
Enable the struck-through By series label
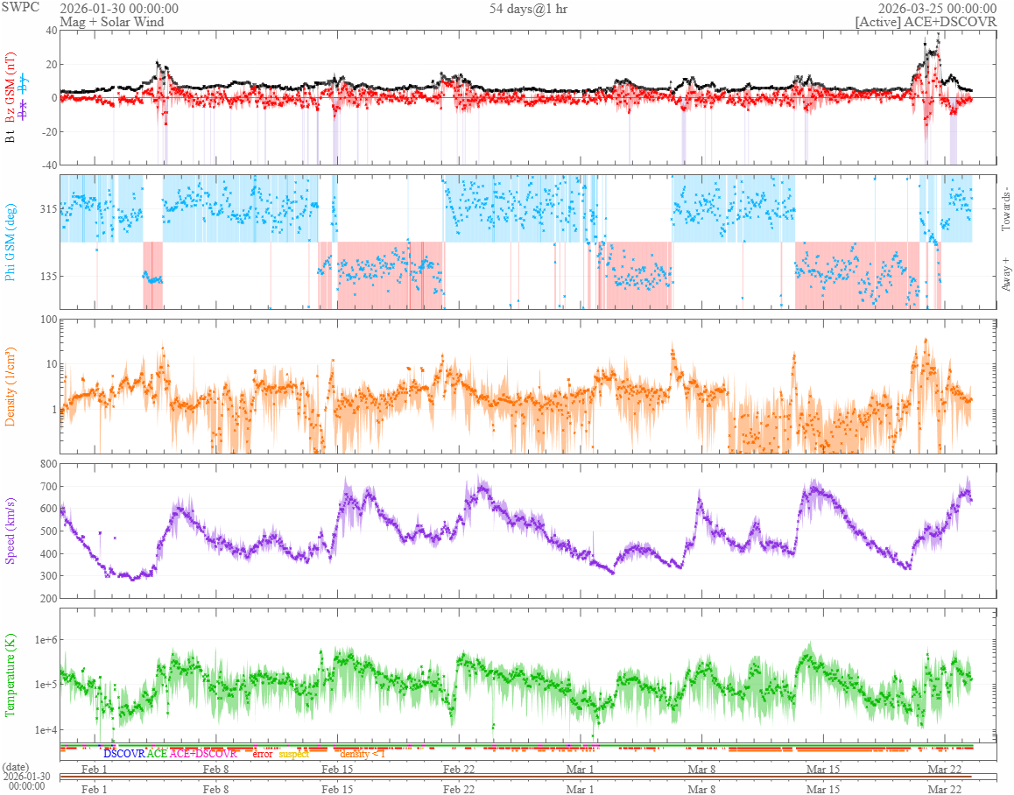pos(24,84)
